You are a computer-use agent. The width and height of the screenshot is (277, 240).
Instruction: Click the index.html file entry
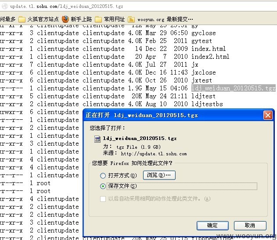click(x=209, y=49)
